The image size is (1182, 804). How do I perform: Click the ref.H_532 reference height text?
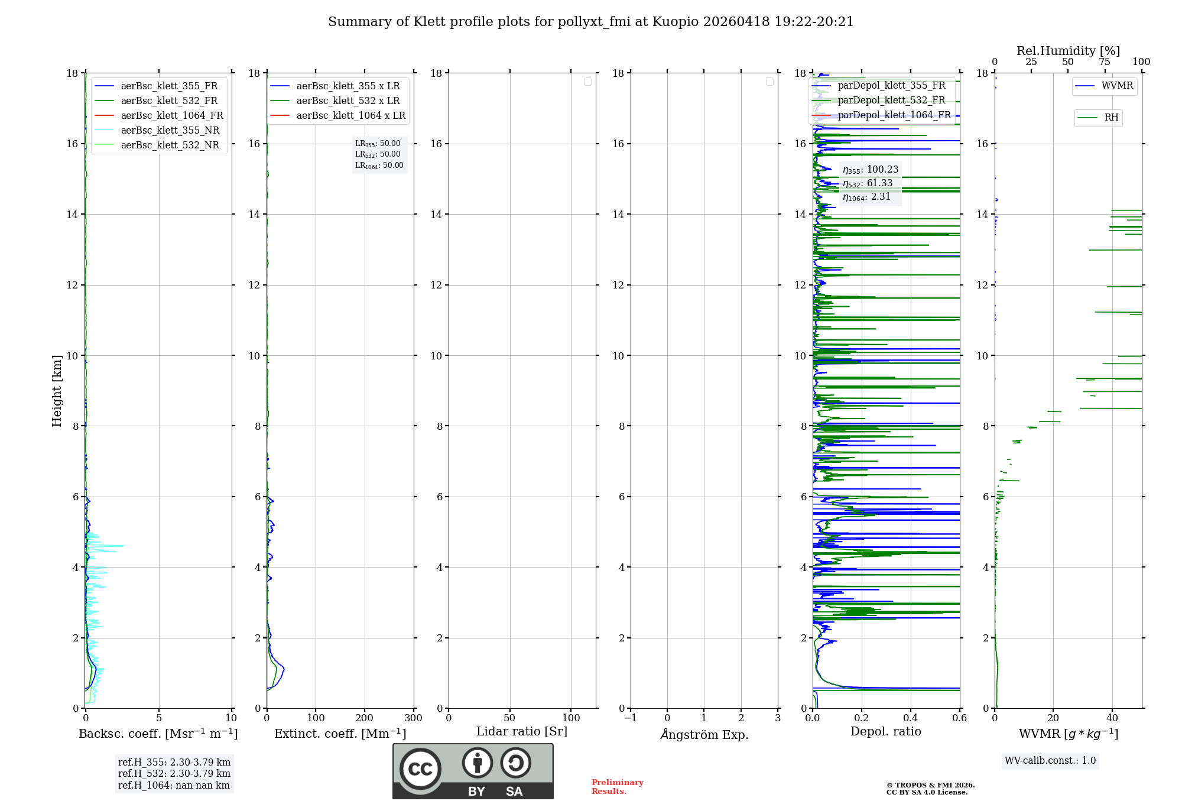tap(174, 773)
